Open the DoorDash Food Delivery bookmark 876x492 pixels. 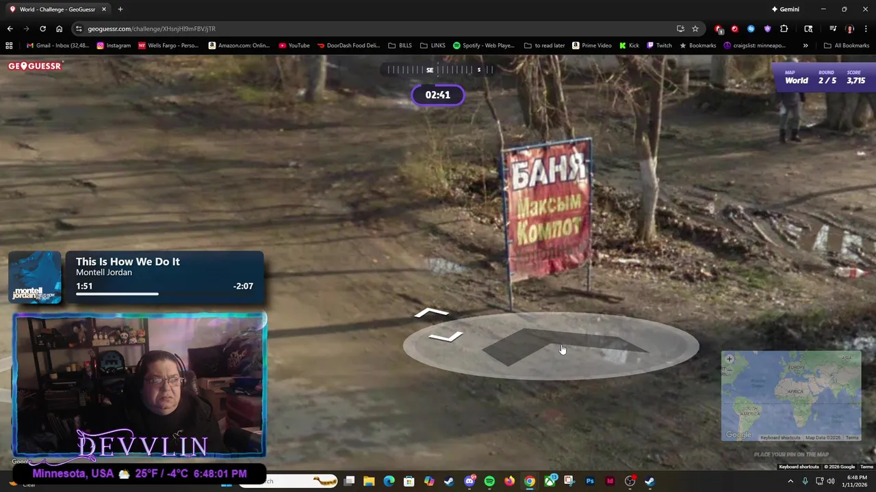click(348, 46)
